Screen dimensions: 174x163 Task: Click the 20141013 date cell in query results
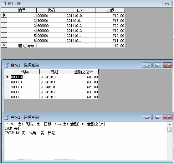point(54,97)
